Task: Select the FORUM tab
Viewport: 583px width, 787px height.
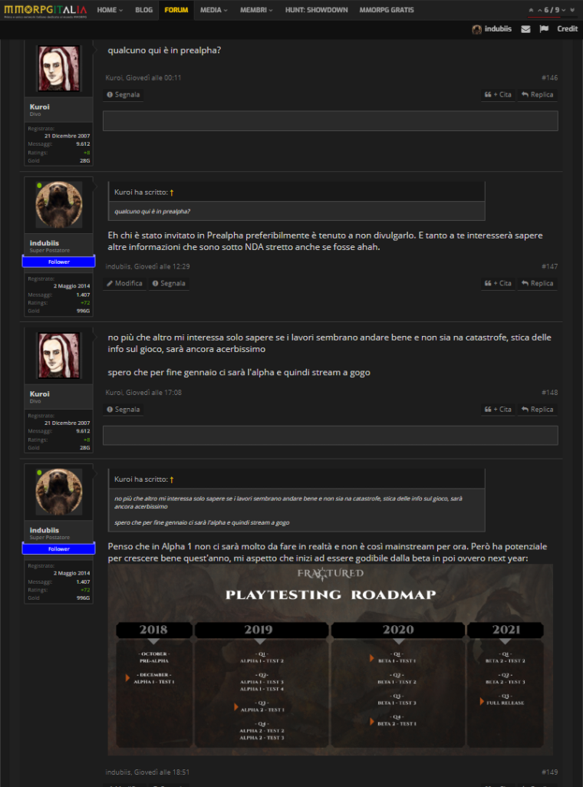Action: click(x=176, y=10)
